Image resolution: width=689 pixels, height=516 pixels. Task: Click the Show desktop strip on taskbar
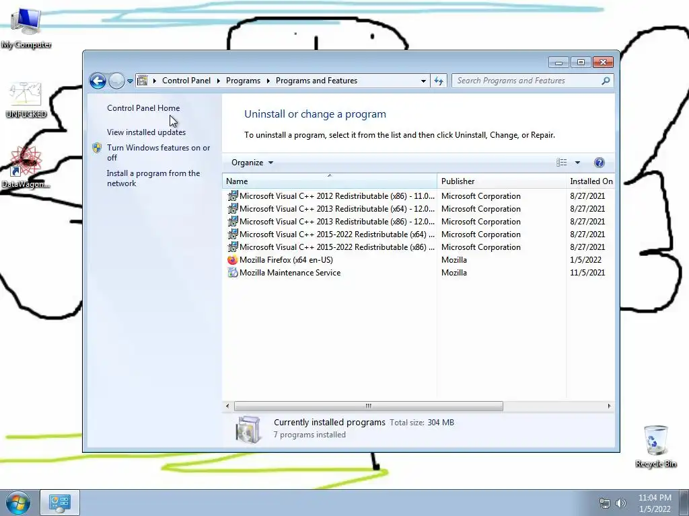click(684, 503)
